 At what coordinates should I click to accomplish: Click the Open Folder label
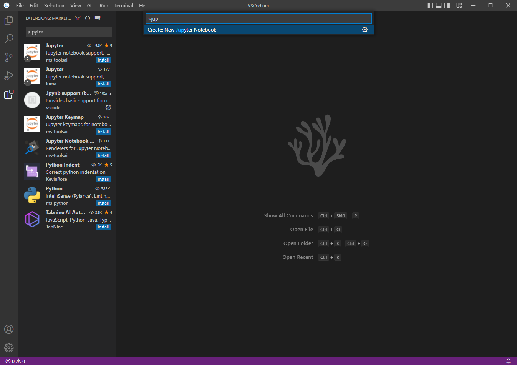298,243
